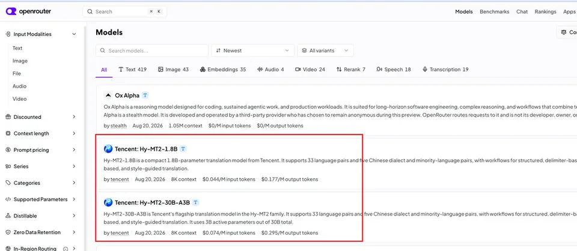The image size is (577, 251).
Task: Filter by File input modality
Action: point(17,73)
